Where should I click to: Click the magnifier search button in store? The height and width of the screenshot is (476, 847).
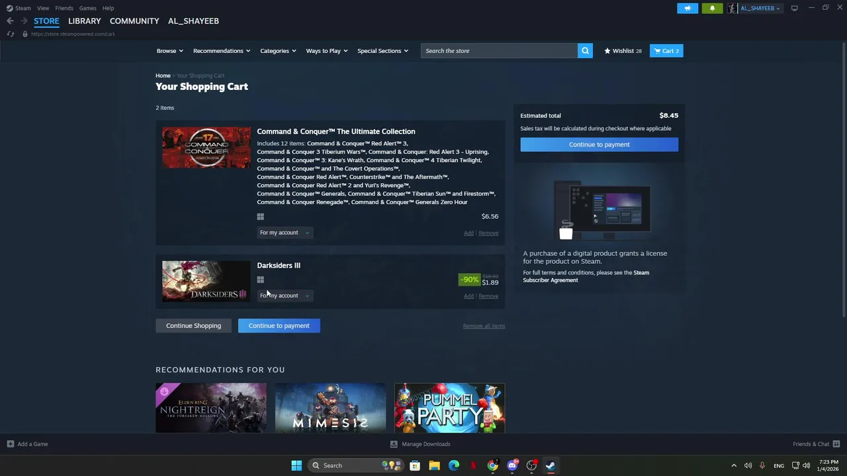(585, 51)
